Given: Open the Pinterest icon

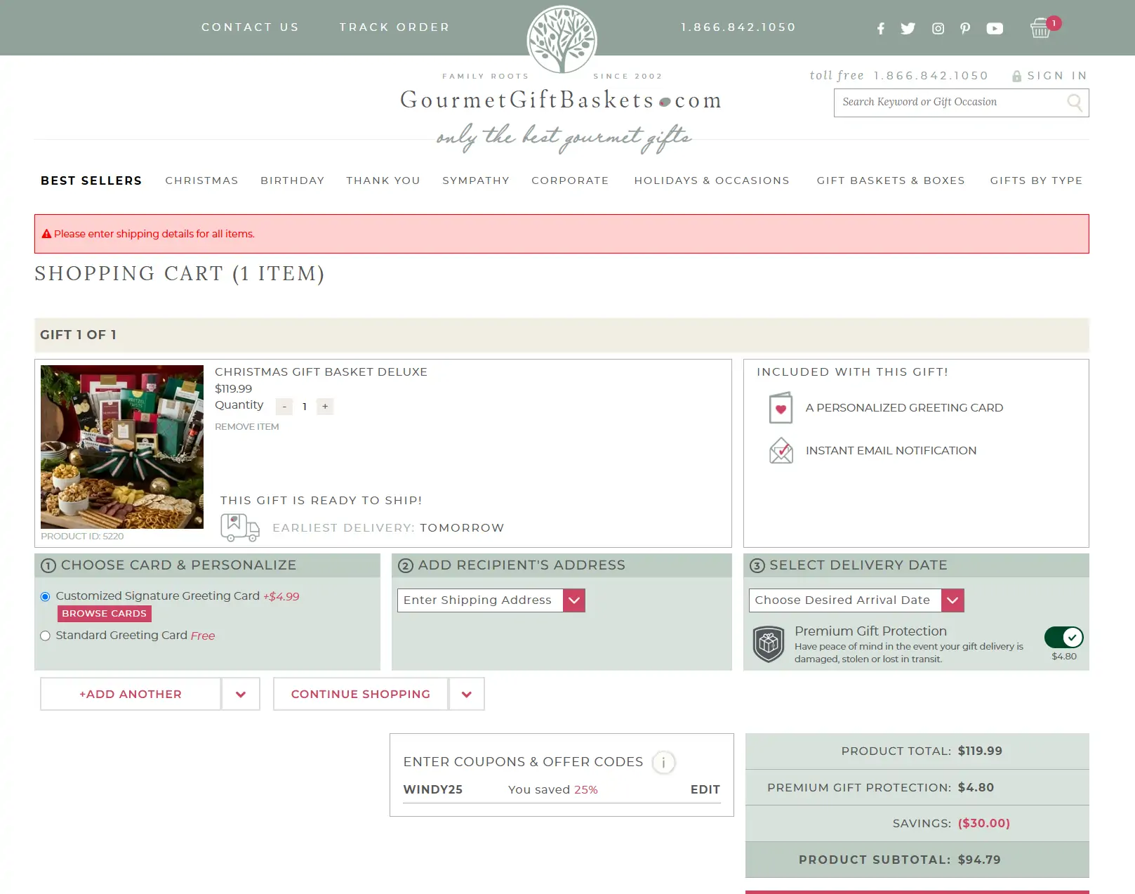Looking at the screenshot, I should [965, 28].
